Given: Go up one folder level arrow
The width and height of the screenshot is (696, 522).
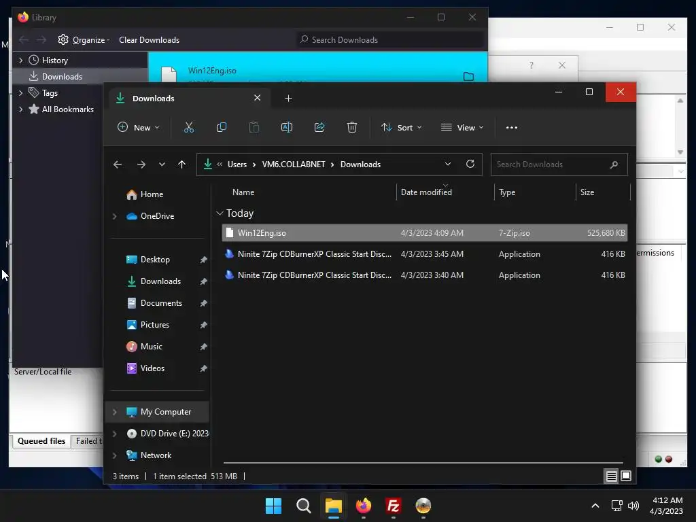Looking at the screenshot, I should coord(181,164).
